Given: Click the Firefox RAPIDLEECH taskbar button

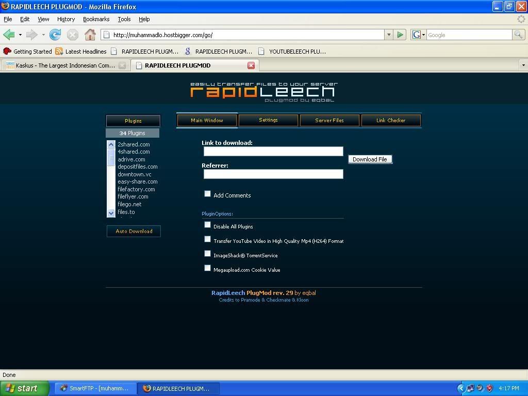Looking at the screenshot, I should (178, 388).
